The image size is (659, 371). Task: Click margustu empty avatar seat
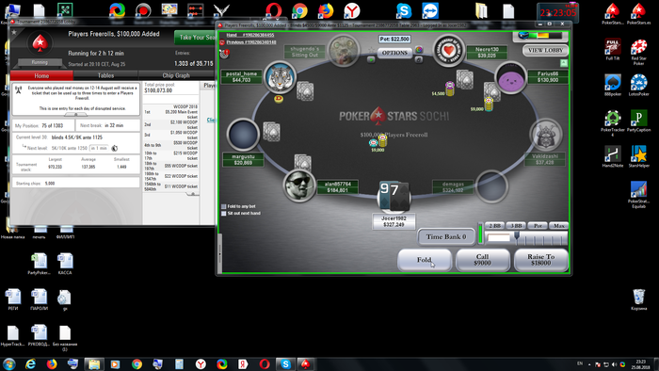point(243,135)
